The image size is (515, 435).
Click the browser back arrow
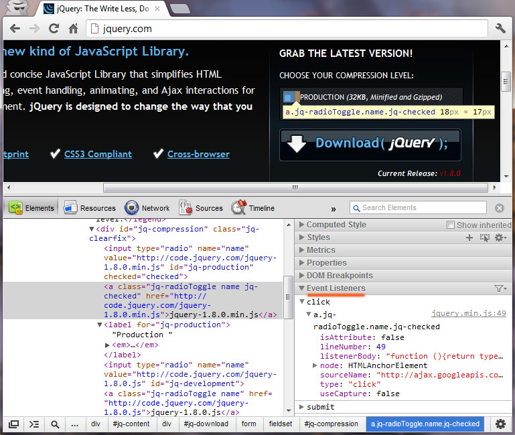(15, 29)
